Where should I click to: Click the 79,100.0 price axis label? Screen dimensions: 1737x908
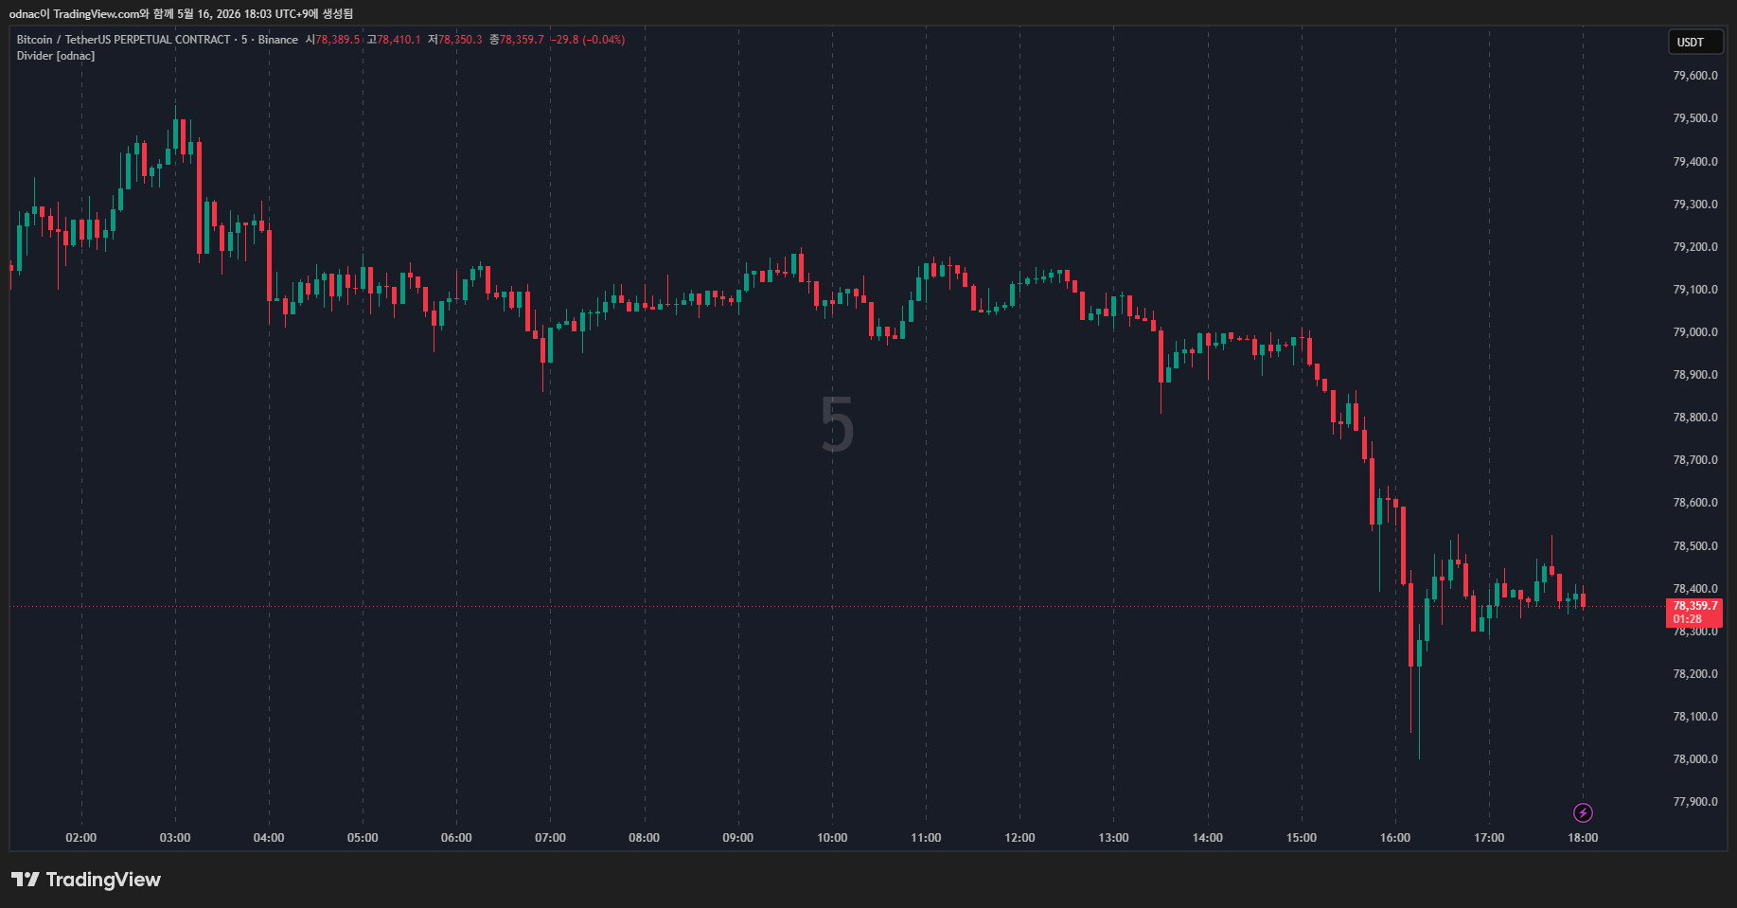click(x=1695, y=290)
